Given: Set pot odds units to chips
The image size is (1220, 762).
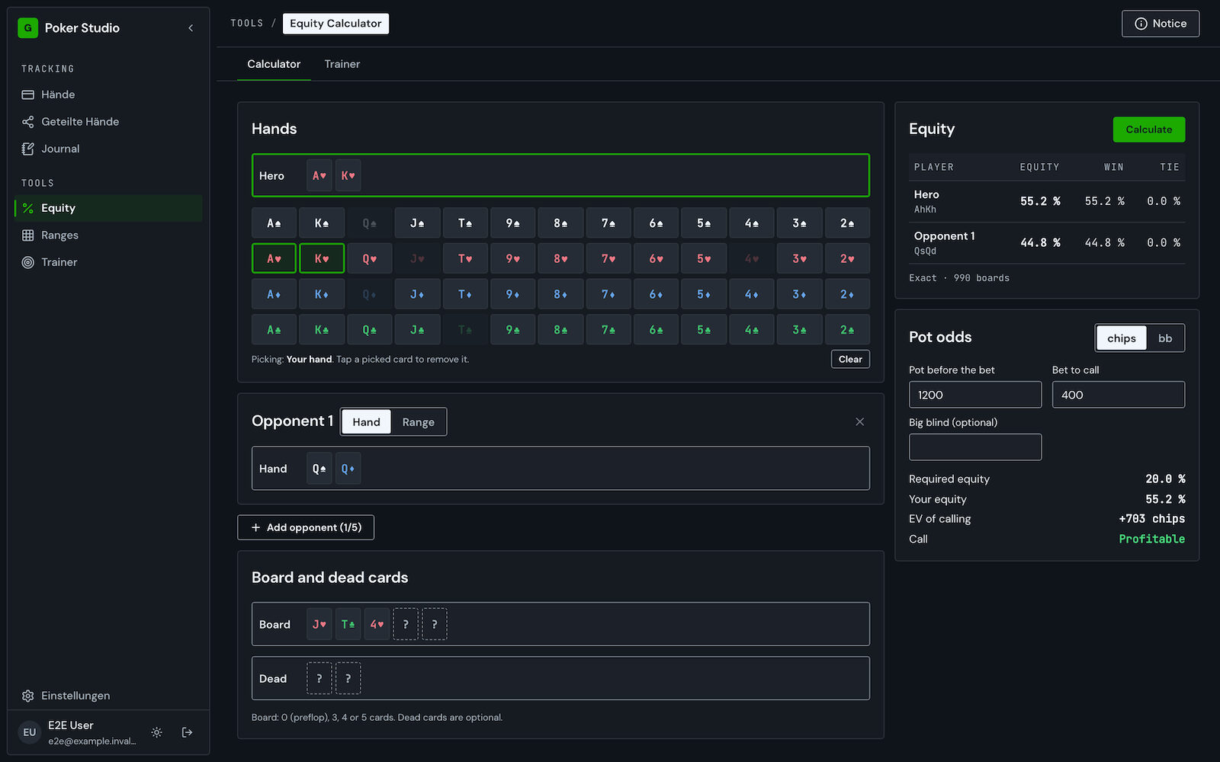Looking at the screenshot, I should (1122, 338).
